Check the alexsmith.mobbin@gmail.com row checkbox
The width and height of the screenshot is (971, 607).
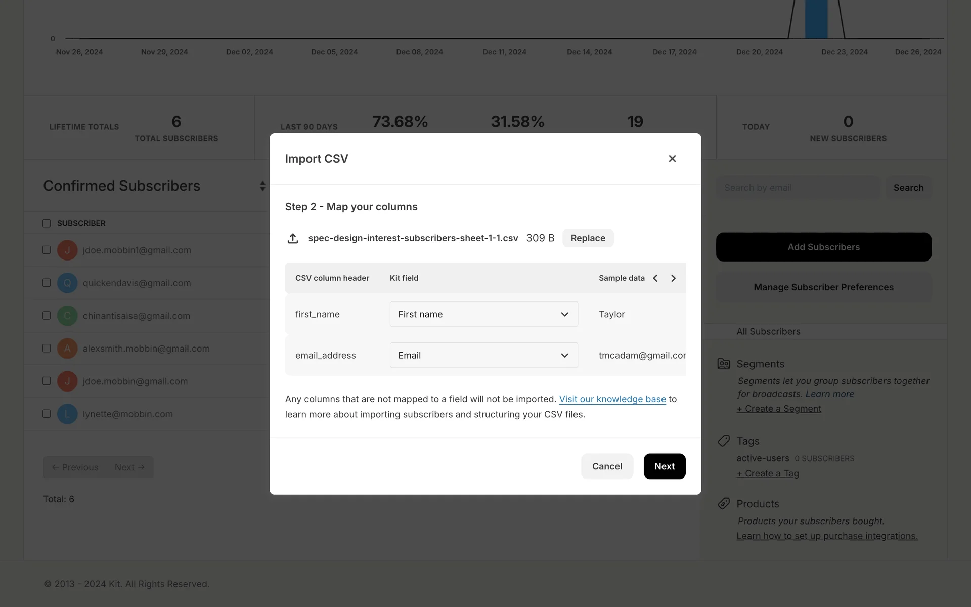(47, 349)
